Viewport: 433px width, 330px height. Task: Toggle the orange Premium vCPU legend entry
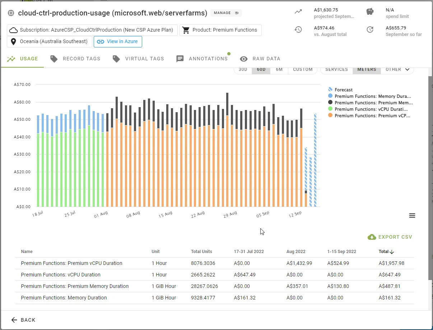click(369, 115)
